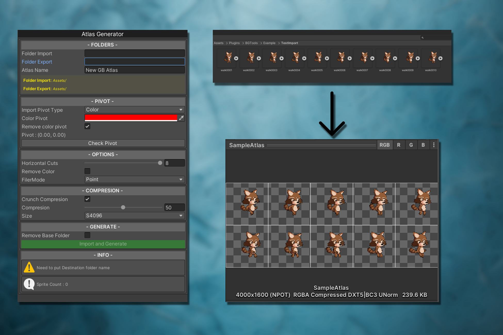Open the SampleAtlas three-dot options menu

pos(434,145)
